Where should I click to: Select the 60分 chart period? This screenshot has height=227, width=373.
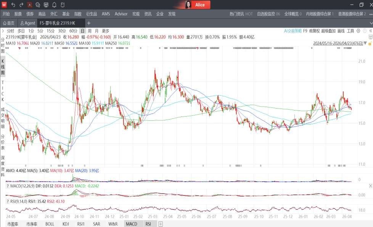point(73,31)
